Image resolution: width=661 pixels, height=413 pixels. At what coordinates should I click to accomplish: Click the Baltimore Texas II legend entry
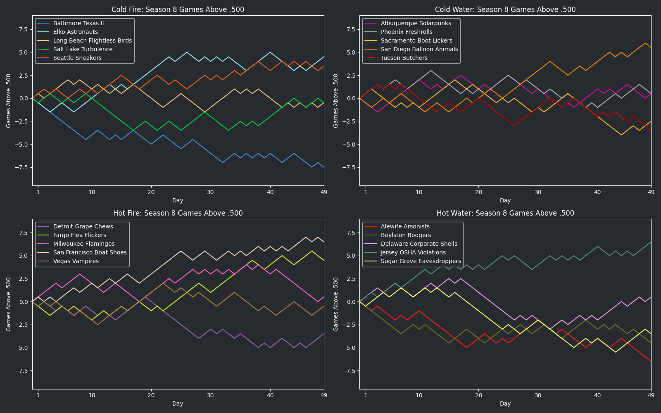pos(78,23)
